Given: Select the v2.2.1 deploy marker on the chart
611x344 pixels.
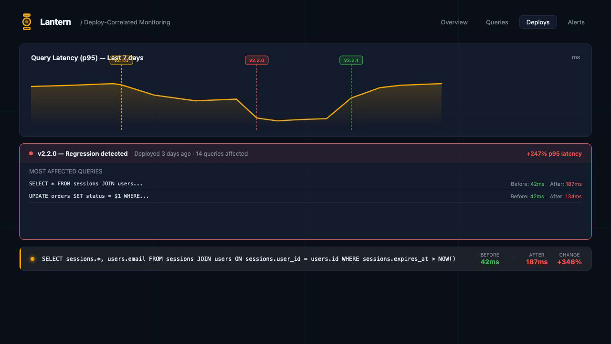Looking at the screenshot, I should coord(351,60).
